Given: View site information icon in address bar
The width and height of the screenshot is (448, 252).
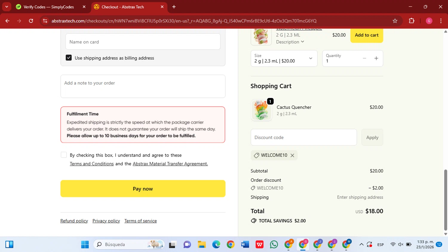Looking at the screenshot, I should tap(45, 21).
